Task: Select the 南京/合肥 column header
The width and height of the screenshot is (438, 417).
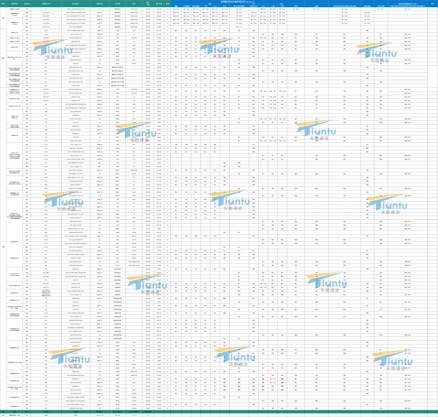Action: [381, 6]
